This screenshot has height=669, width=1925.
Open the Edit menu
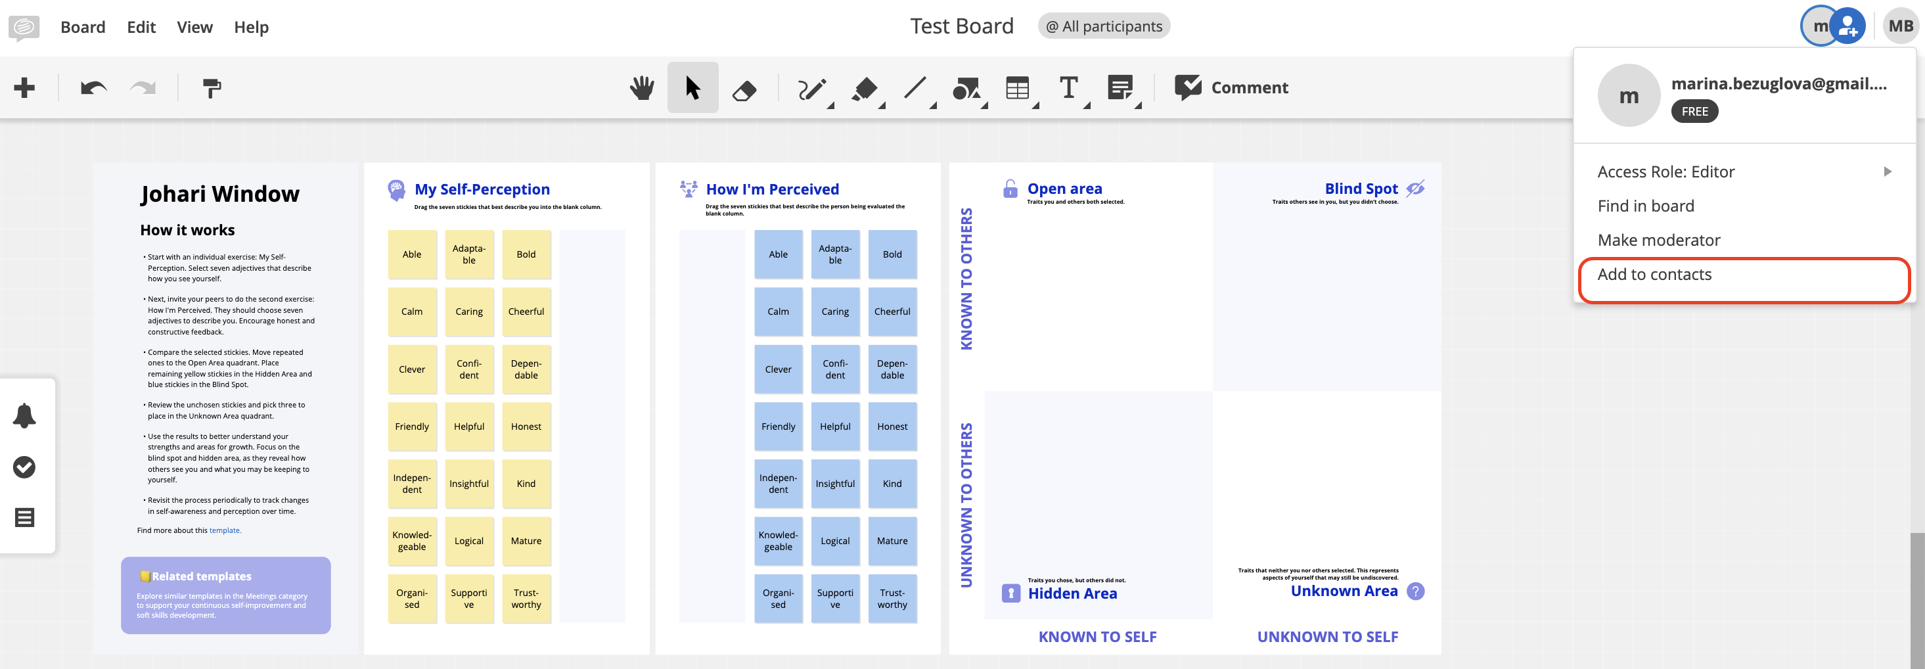click(x=141, y=27)
